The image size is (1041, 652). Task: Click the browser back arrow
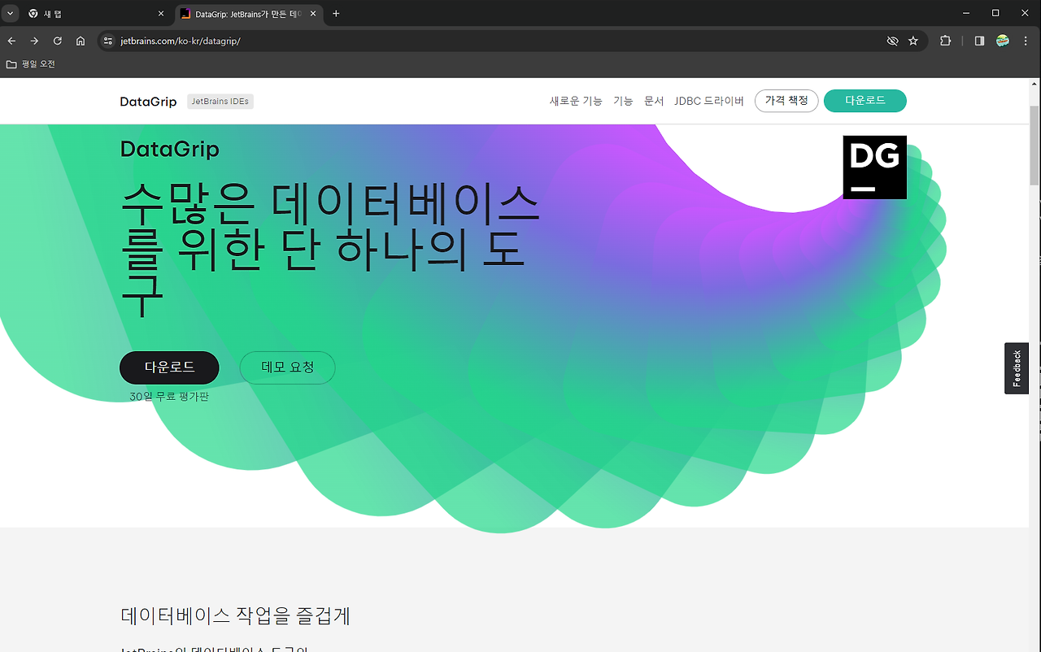[11, 41]
